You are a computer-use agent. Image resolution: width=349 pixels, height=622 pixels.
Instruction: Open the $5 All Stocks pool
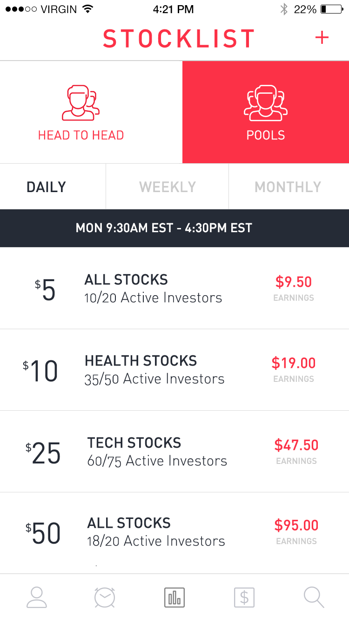[153, 289]
